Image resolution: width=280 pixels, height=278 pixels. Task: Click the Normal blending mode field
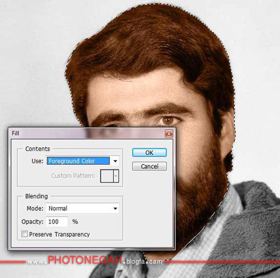[x=82, y=208]
